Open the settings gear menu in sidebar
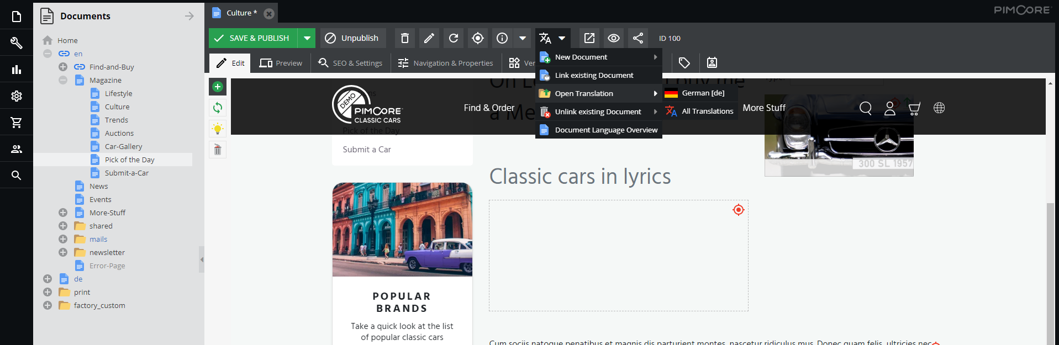Viewport: 1059px width, 345px height. [17, 96]
